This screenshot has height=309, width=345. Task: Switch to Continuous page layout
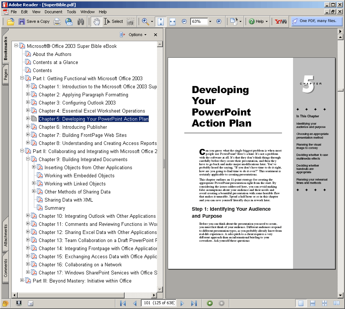[x=313, y=303]
